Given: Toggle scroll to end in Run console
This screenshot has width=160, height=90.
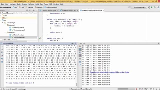Looking at the screenshot, I should click(x=2, y=55).
